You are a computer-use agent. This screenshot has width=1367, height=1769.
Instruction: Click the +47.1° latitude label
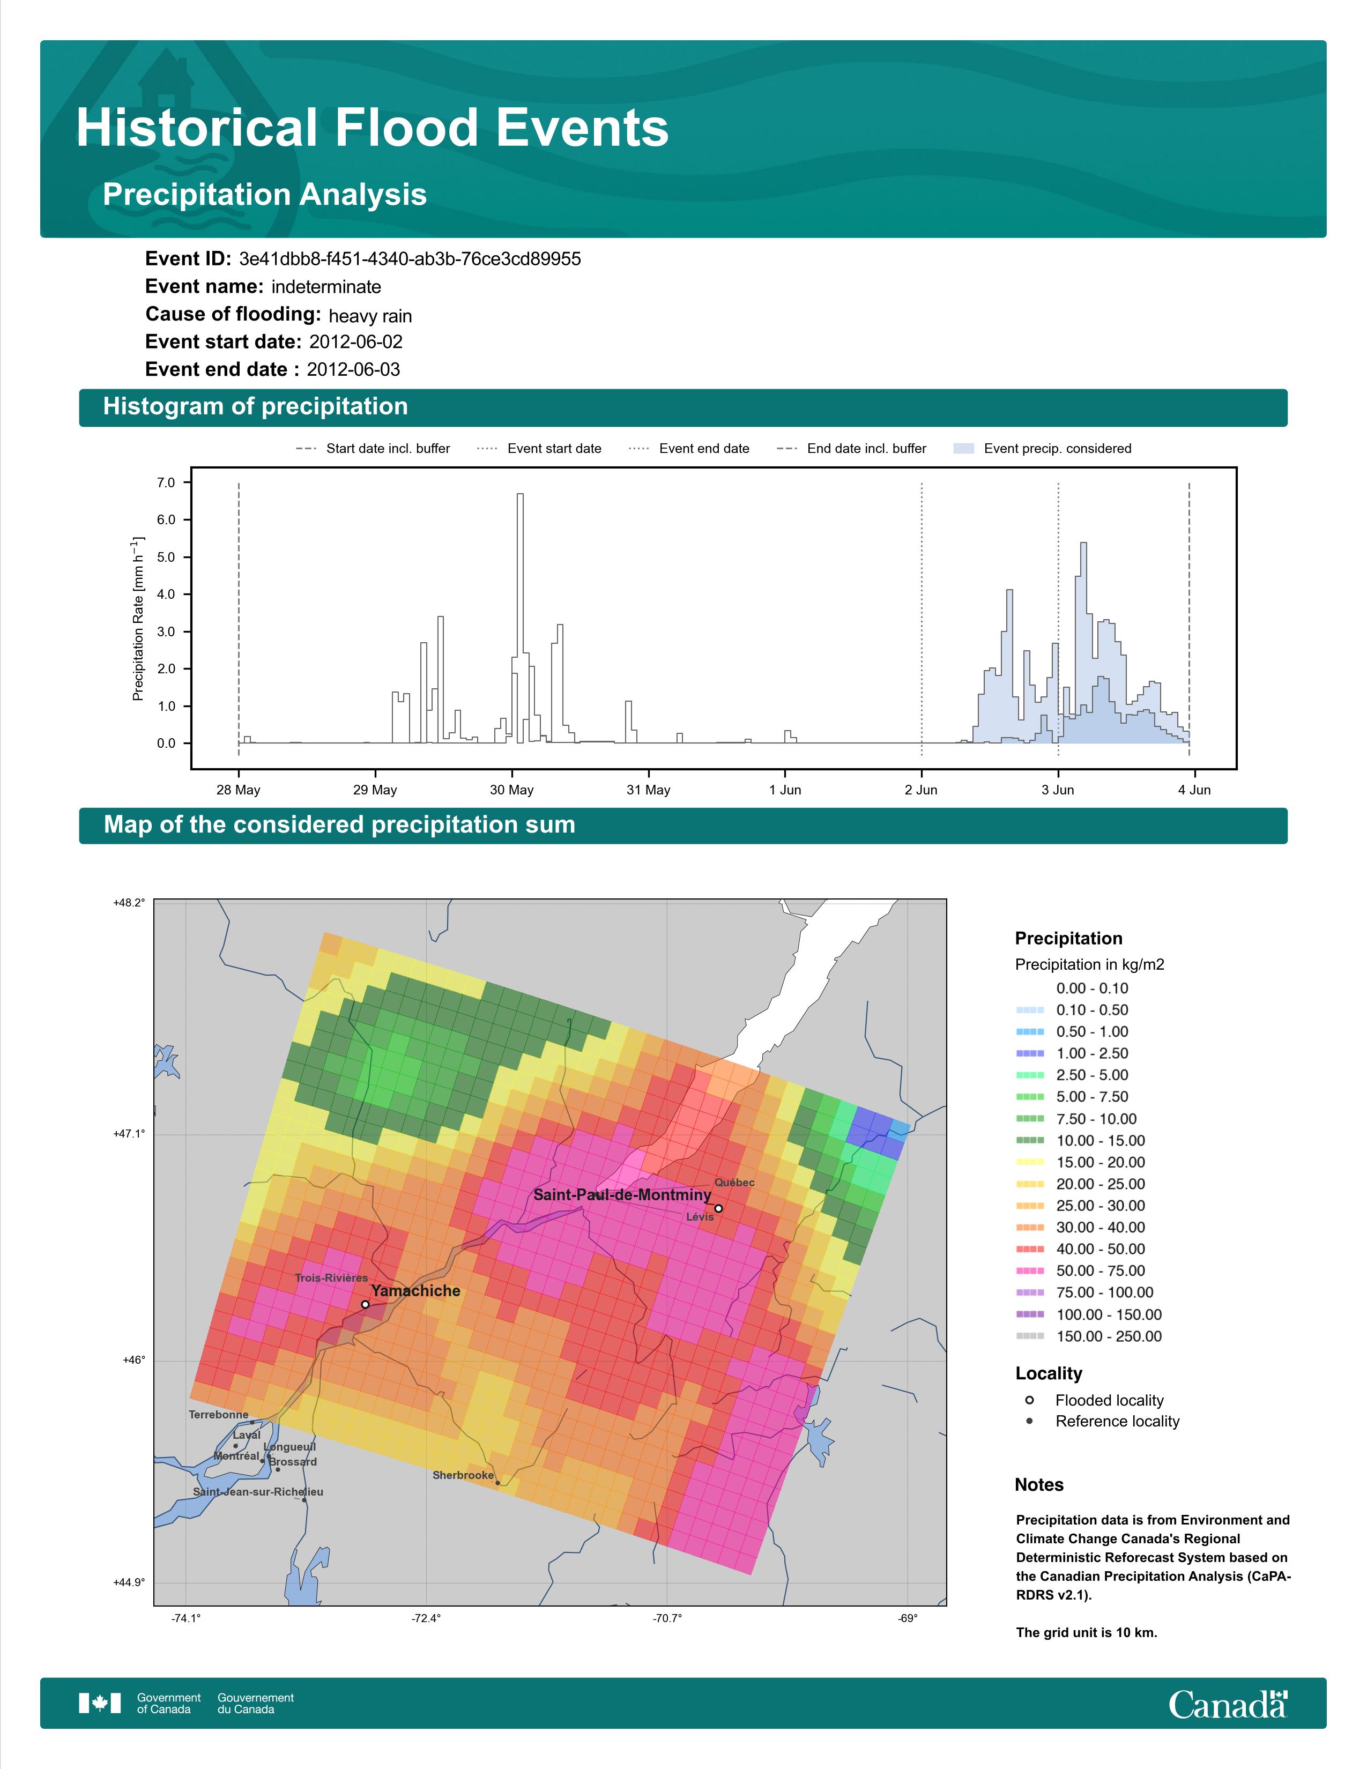point(130,1134)
